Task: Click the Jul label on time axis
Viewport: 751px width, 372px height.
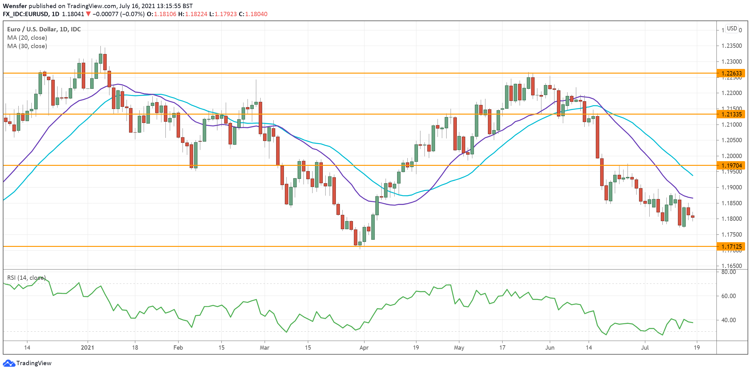Action: (645, 347)
